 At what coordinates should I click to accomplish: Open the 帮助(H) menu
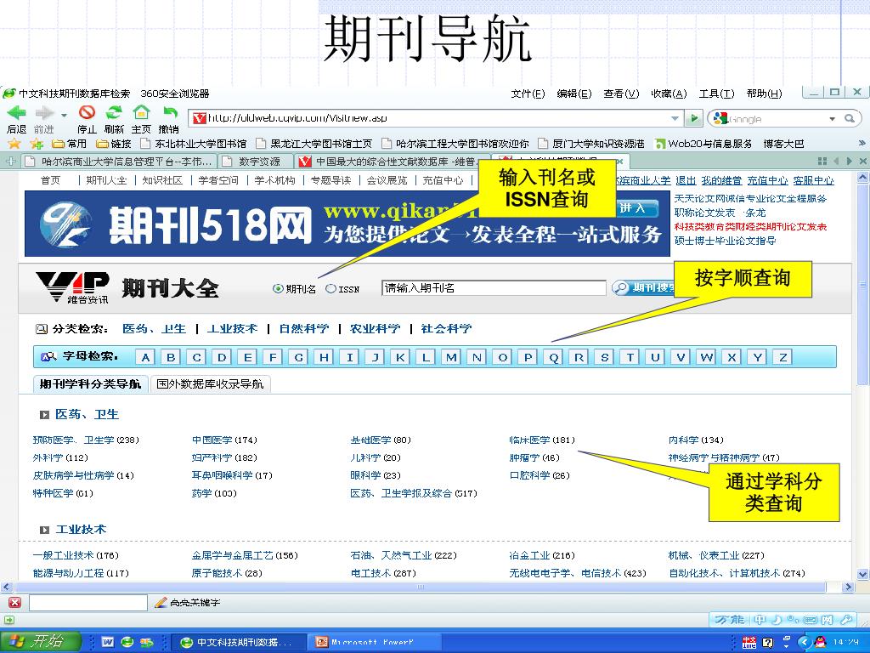coord(764,94)
